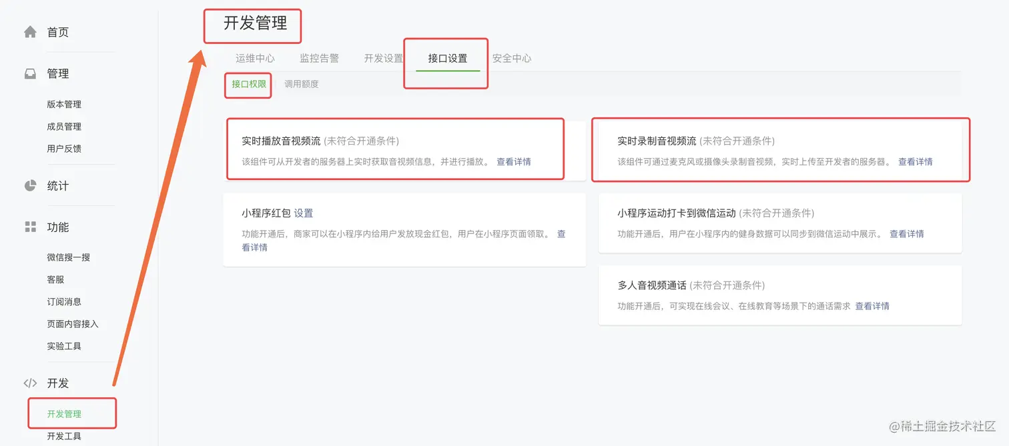Select 开发 section in sidebar
Image resolution: width=1009 pixels, height=446 pixels.
pos(58,383)
